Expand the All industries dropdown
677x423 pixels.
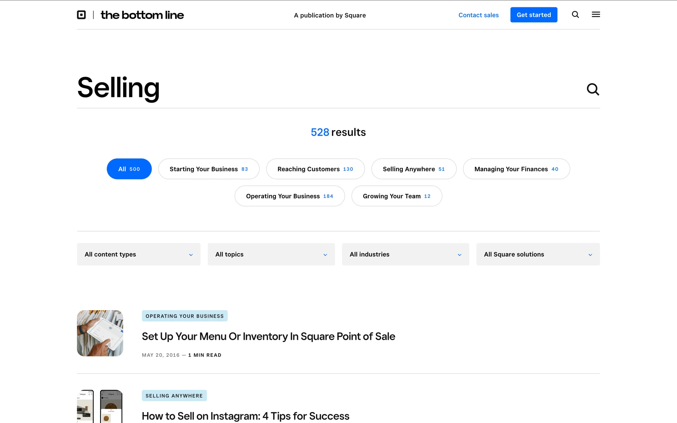point(405,254)
